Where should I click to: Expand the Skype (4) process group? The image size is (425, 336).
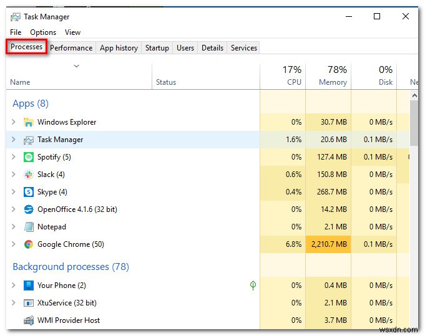[13, 192]
